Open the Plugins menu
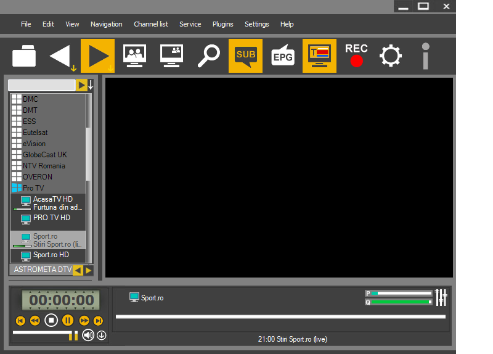 point(222,24)
